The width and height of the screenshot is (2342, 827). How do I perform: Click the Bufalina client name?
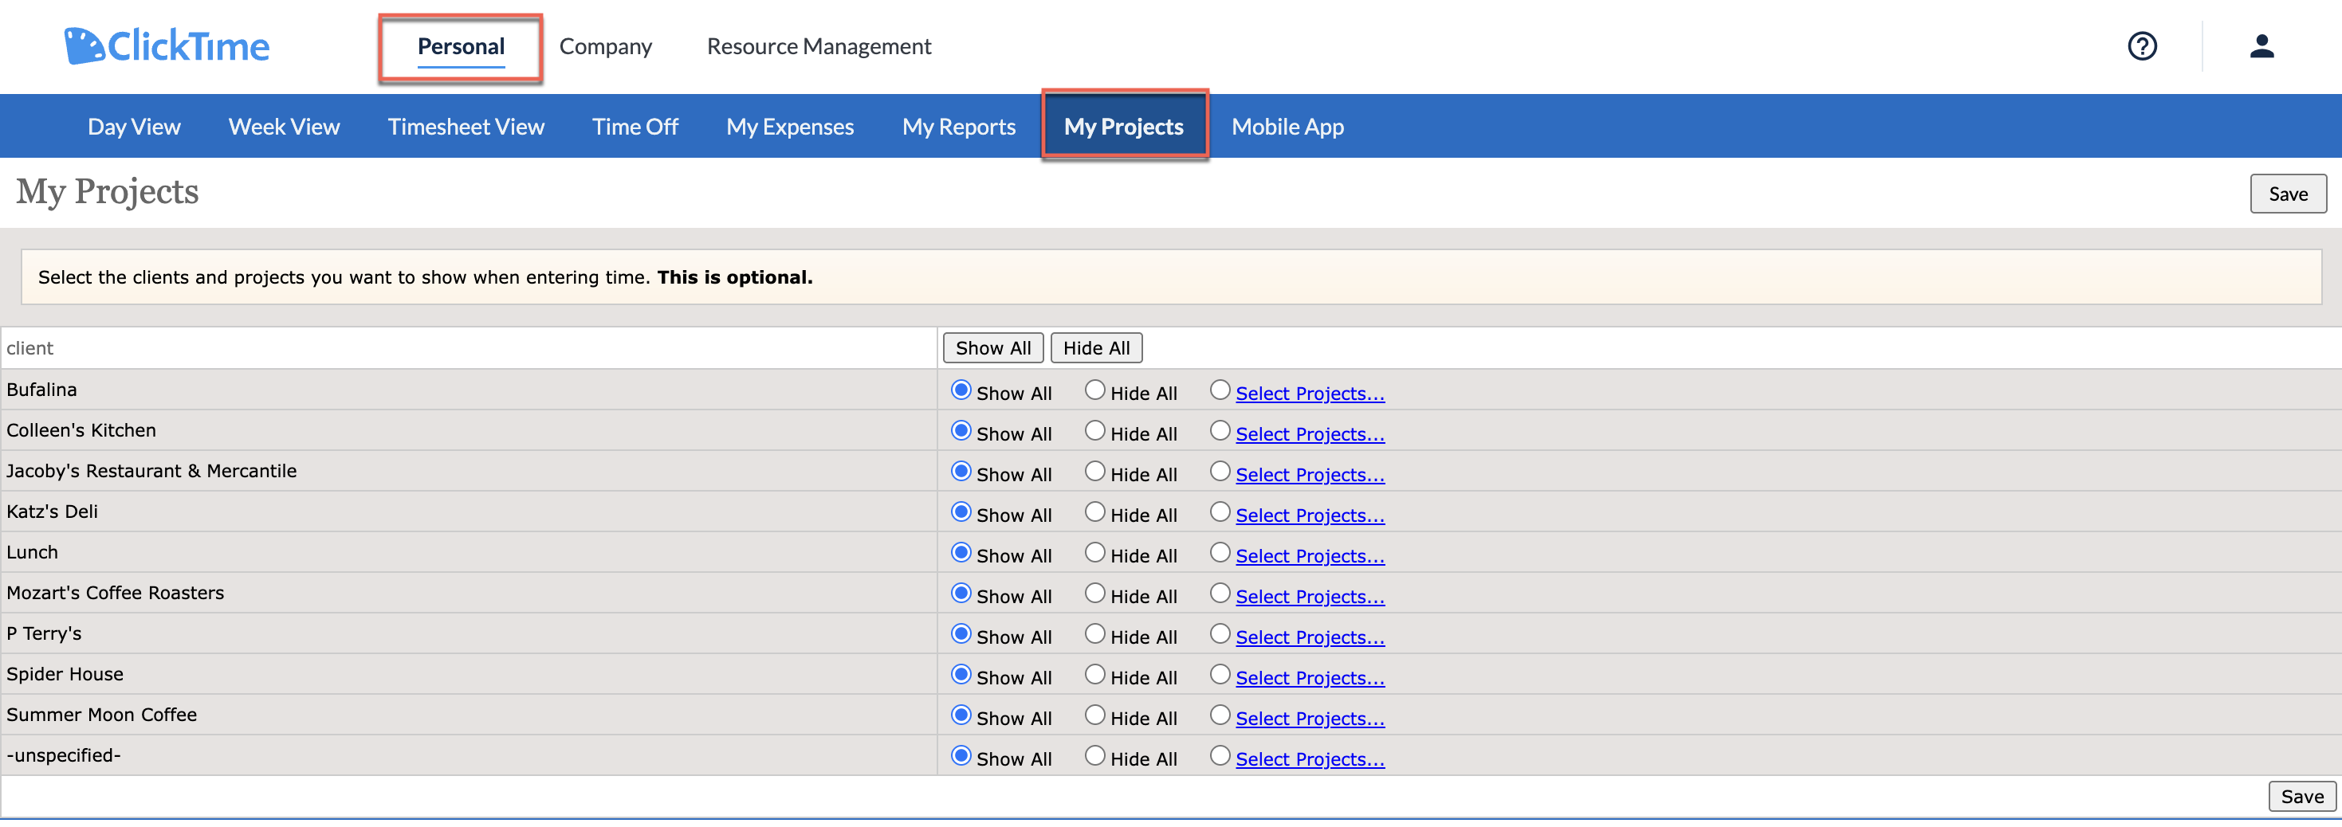click(x=41, y=390)
